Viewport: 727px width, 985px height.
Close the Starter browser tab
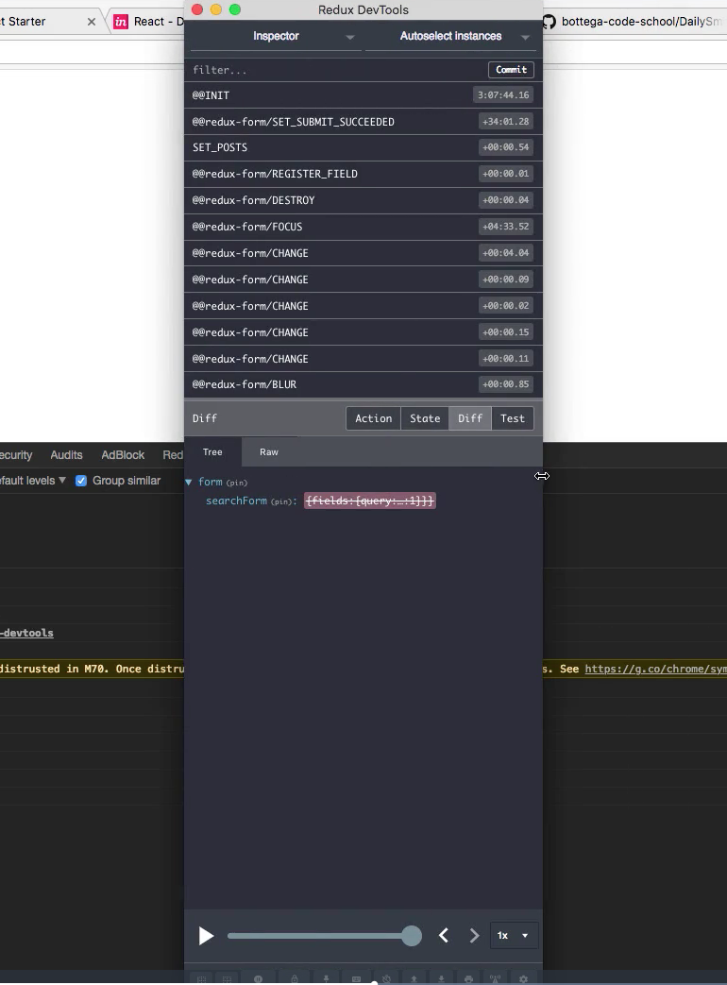point(92,22)
